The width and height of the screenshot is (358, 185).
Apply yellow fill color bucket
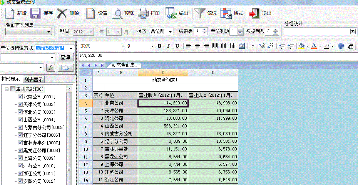coord(302,46)
